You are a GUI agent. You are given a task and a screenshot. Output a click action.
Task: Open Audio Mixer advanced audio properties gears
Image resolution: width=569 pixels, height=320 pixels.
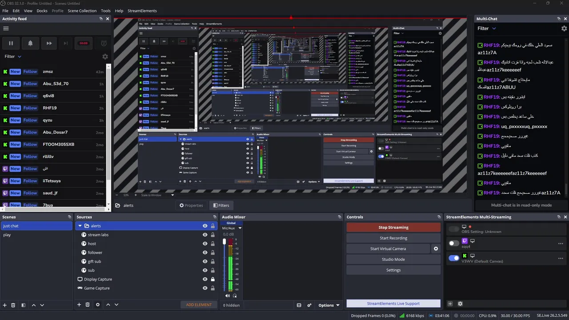[309, 305]
